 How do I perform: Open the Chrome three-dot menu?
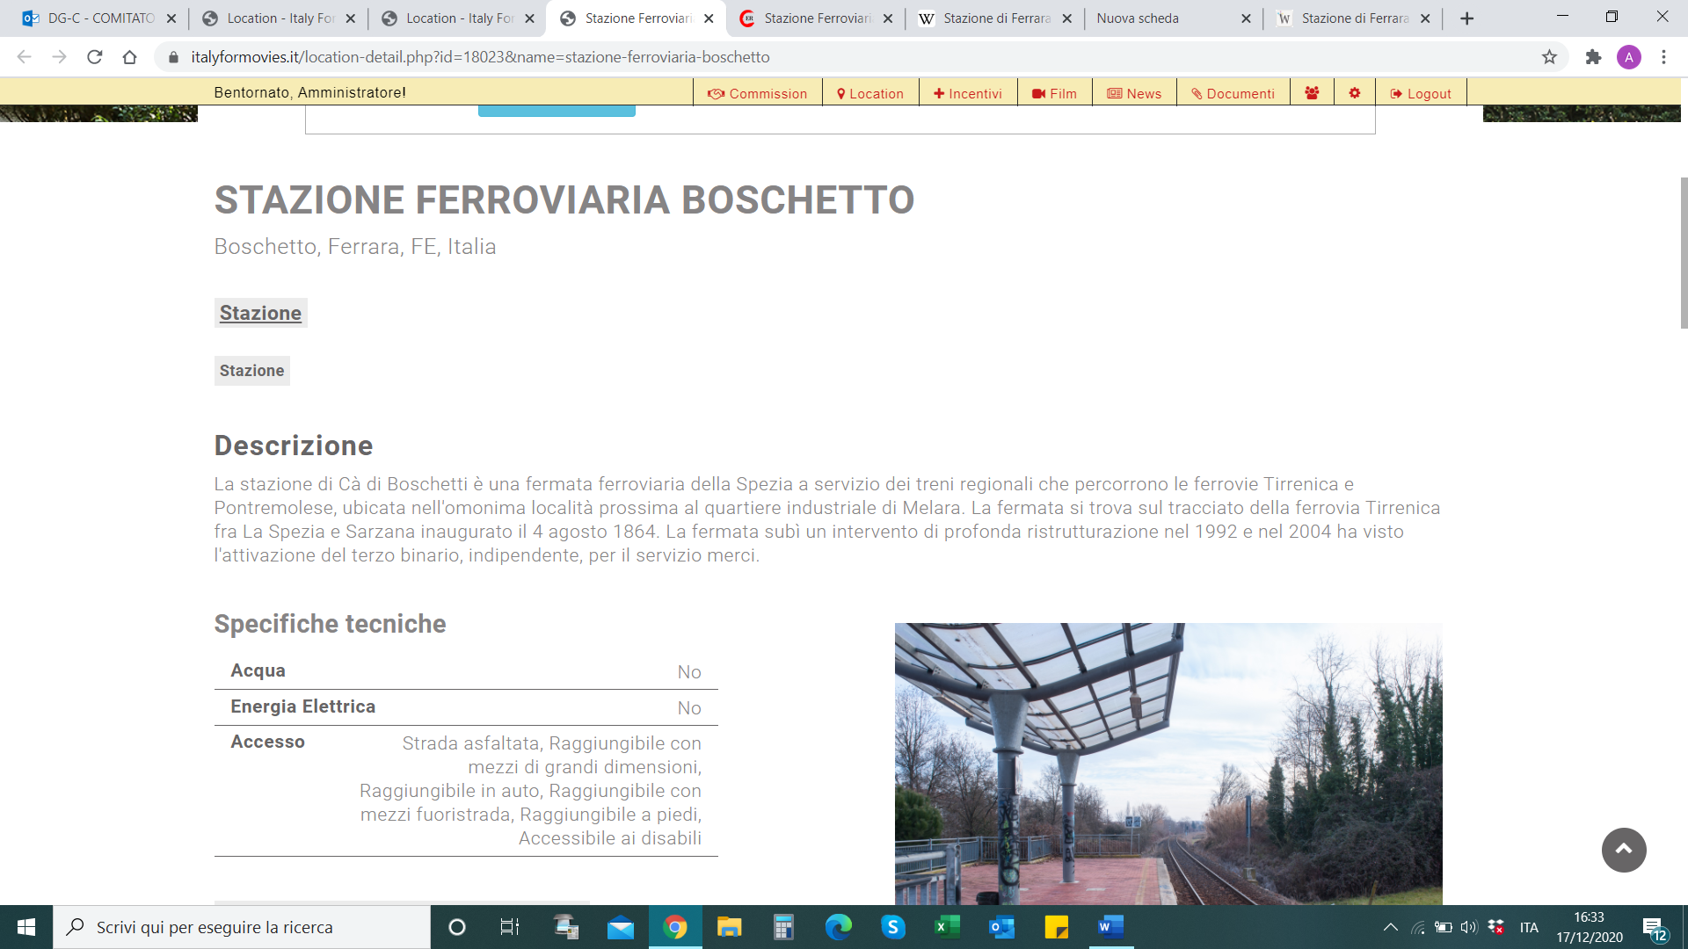(x=1663, y=57)
